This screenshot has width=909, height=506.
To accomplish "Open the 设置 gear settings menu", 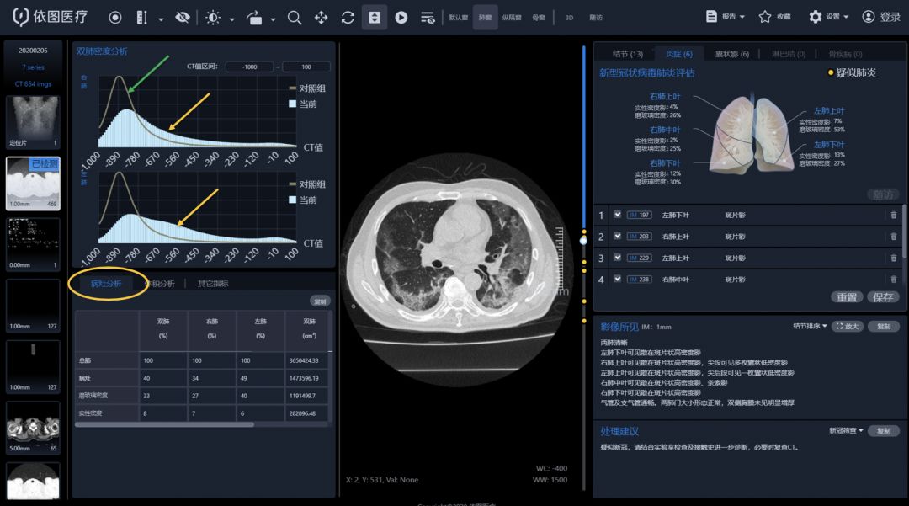I will tap(828, 17).
